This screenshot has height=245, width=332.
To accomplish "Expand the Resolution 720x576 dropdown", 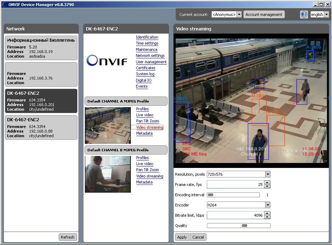I will point(268,174).
